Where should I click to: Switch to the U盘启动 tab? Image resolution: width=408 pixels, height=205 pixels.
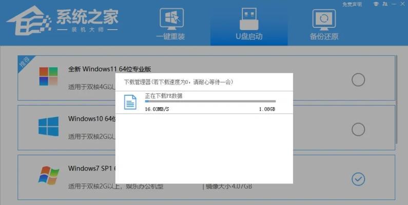tap(248, 24)
